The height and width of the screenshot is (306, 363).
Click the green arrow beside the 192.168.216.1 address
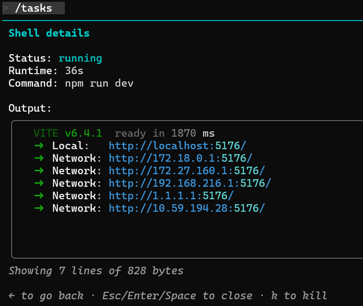(x=39, y=183)
